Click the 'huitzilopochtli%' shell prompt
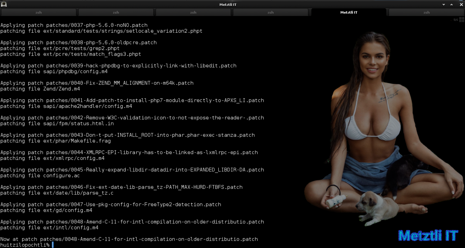465x248 pixels. click(25, 245)
